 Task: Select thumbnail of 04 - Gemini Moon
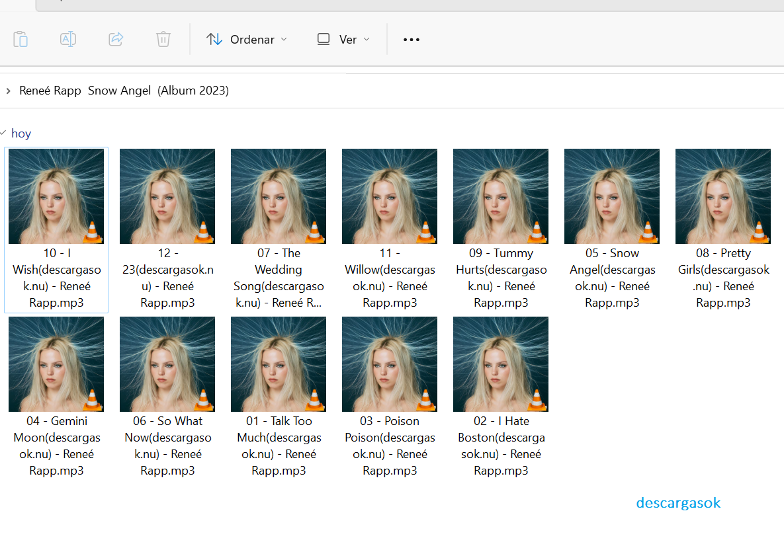[56, 364]
